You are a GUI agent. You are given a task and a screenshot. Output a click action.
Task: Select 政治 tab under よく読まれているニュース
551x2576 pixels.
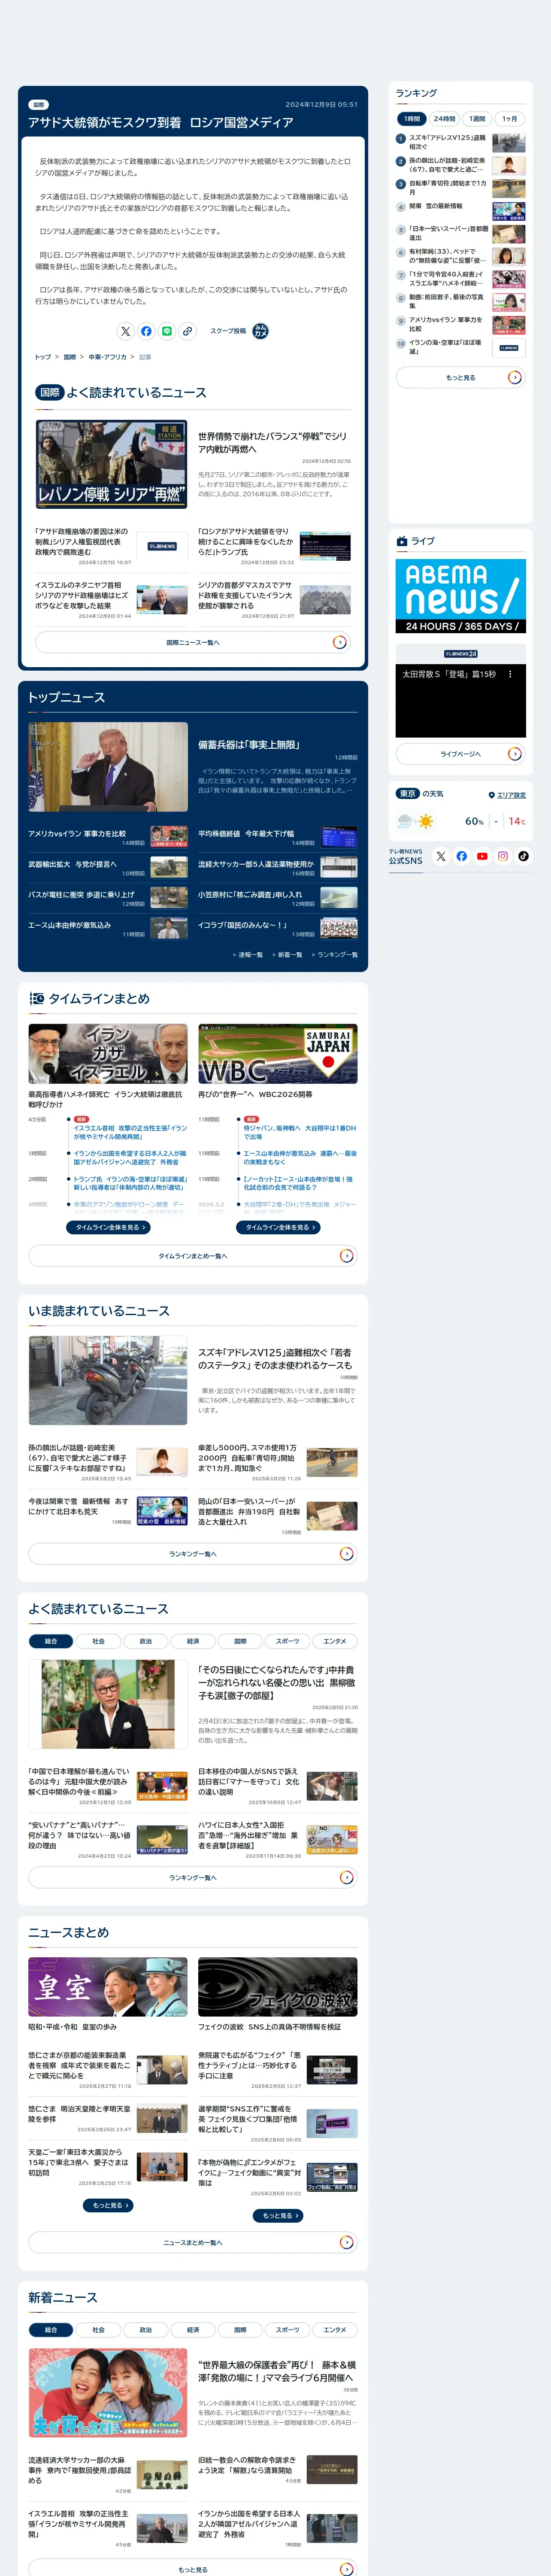pyautogui.click(x=146, y=1641)
